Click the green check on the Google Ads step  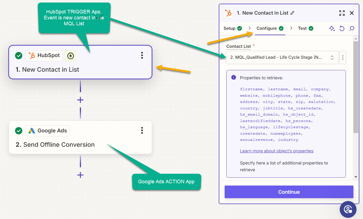tap(19, 131)
